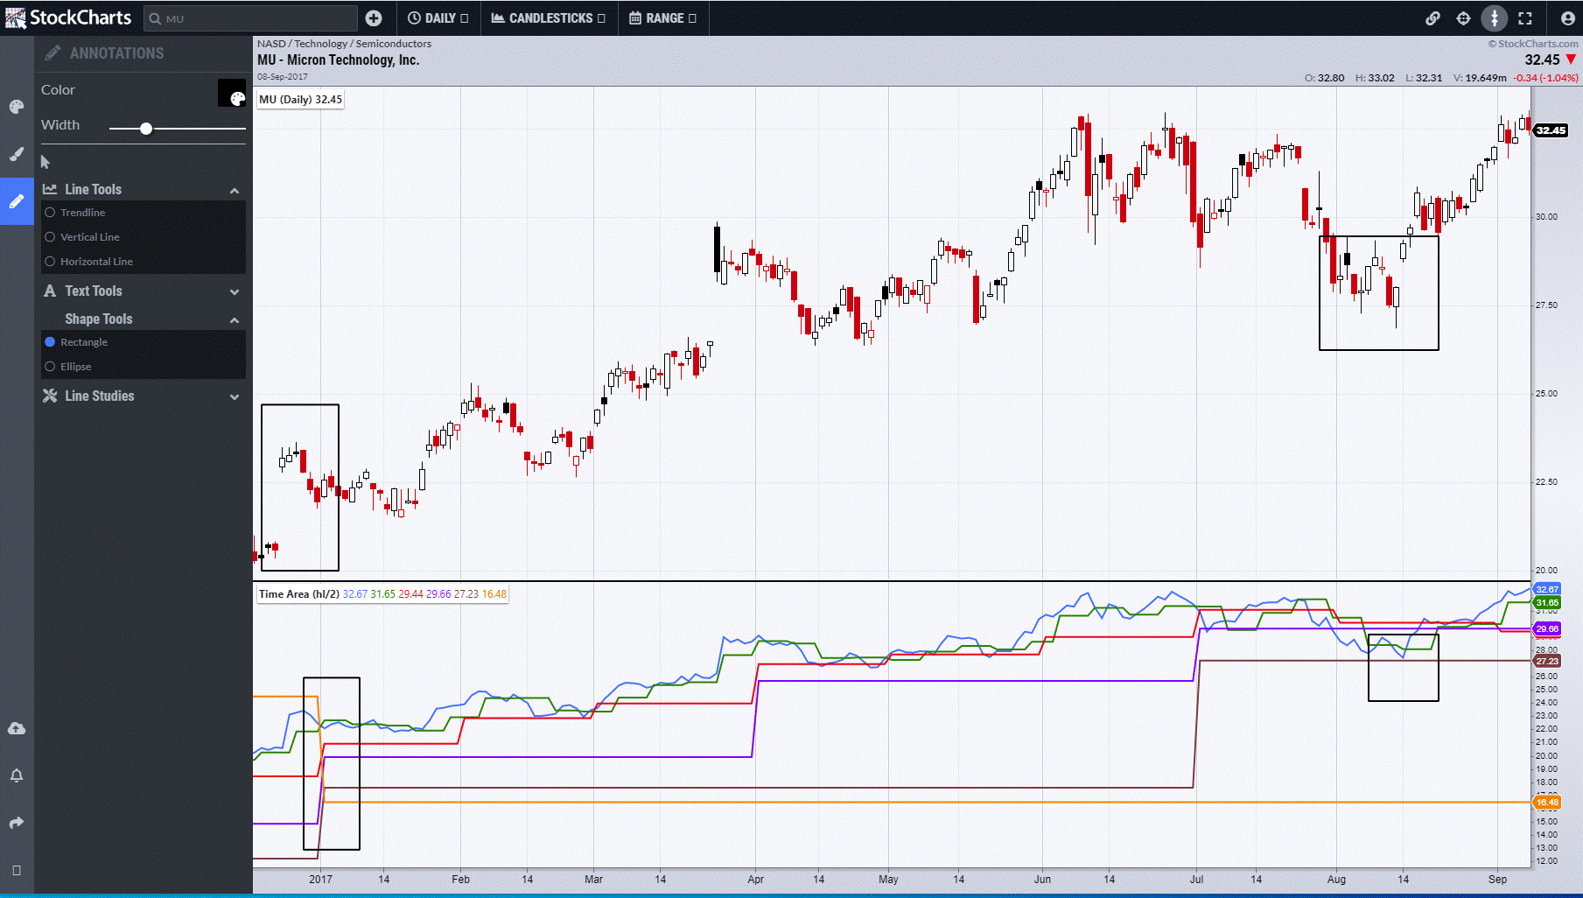Click the small square icon at sidebar bottom
1583x898 pixels.
point(17,870)
